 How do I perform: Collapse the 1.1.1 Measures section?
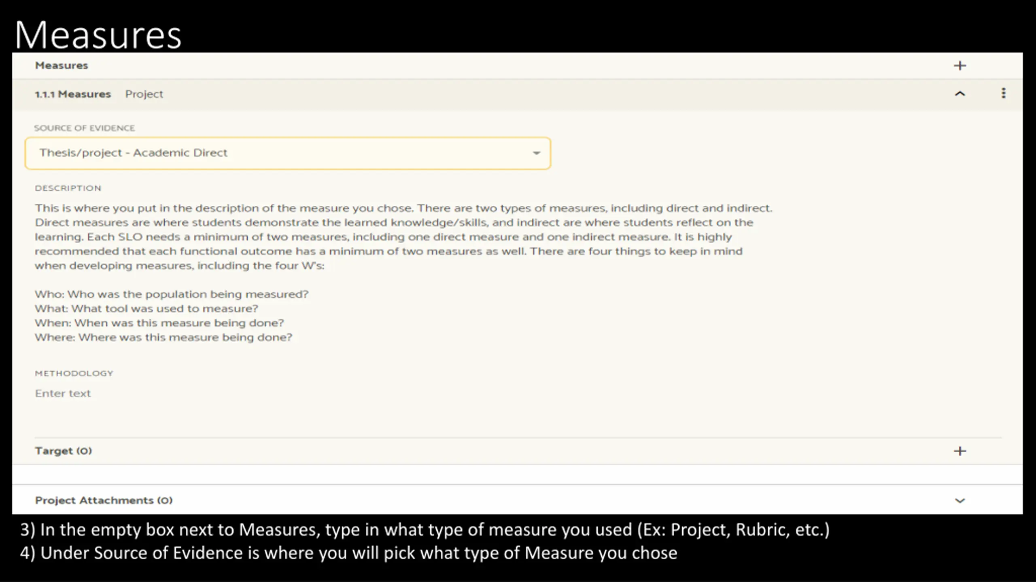[x=960, y=94]
